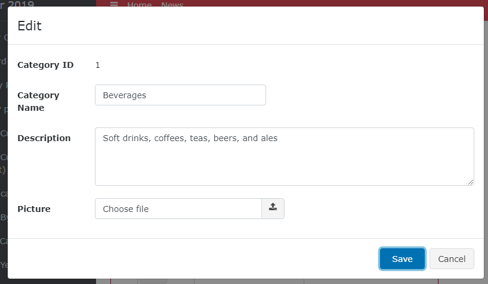This screenshot has width=488, height=284.
Task: Click the hamburger menu icon in the background page
Action: coord(114,4)
